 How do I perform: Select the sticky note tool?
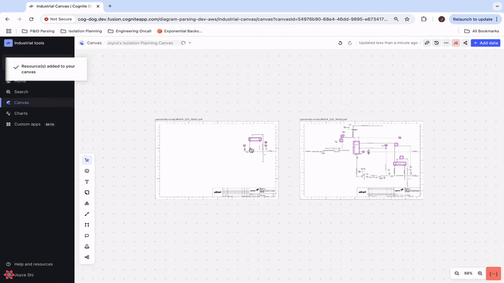coord(87,192)
